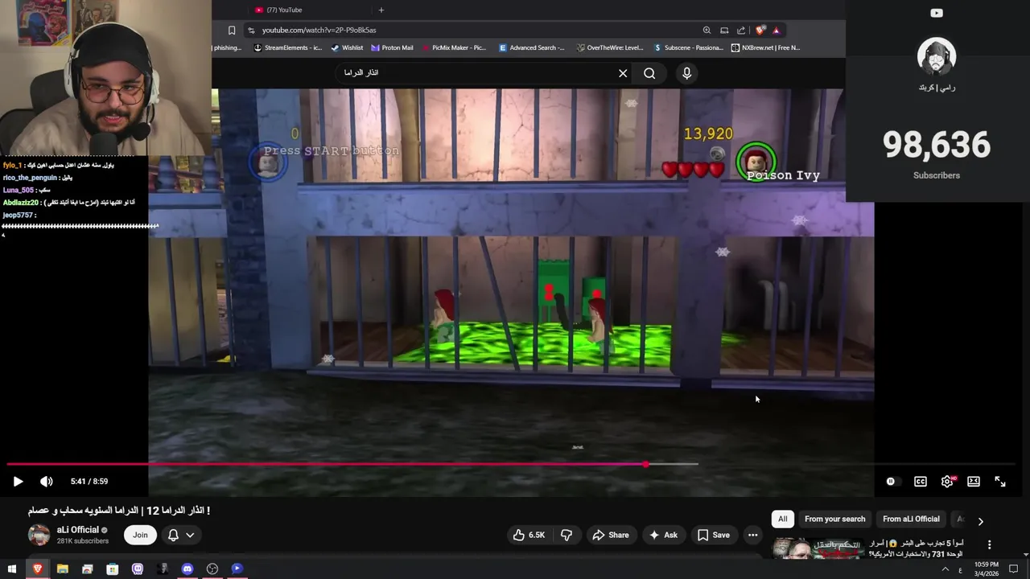Open StreamElements bookmark
This screenshot has height=579, width=1030.
(x=287, y=47)
